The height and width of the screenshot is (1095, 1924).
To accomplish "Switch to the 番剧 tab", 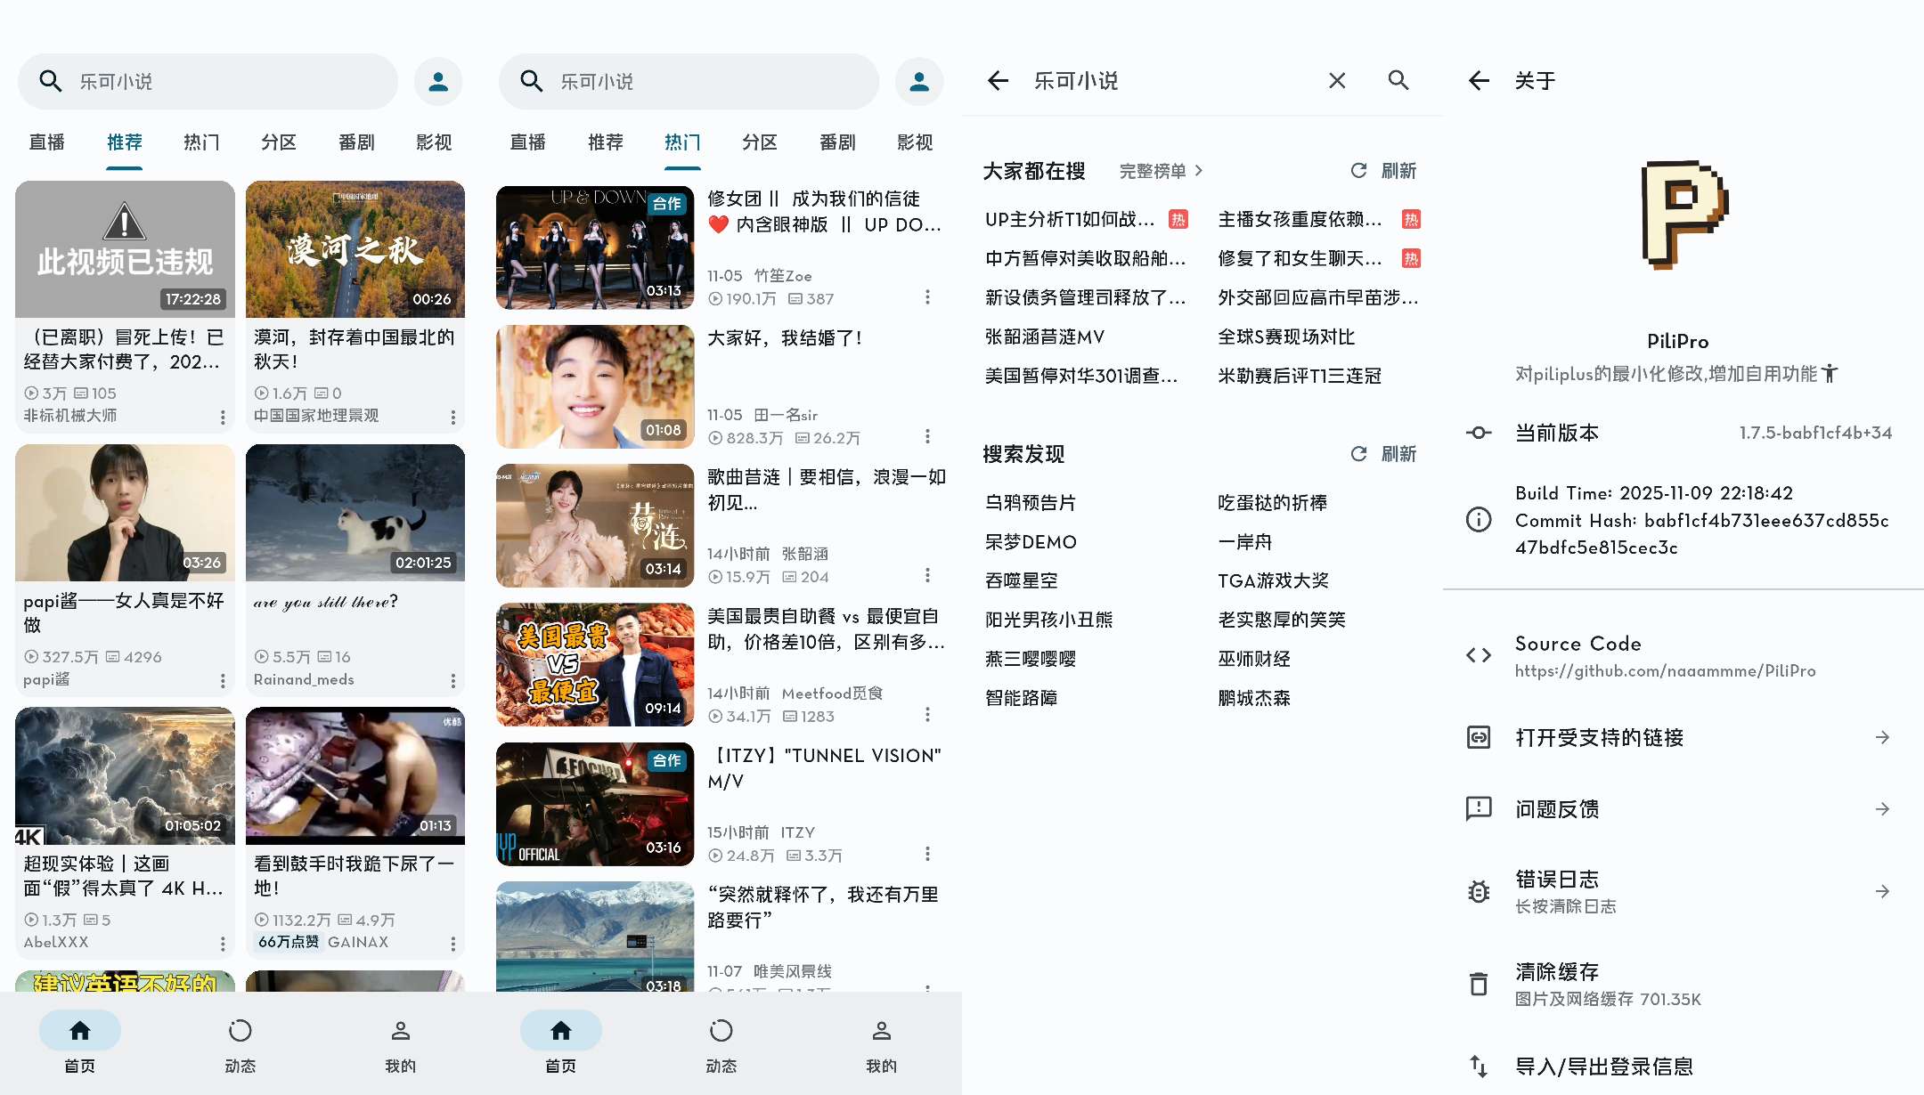I will pyautogui.click(x=356, y=142).
